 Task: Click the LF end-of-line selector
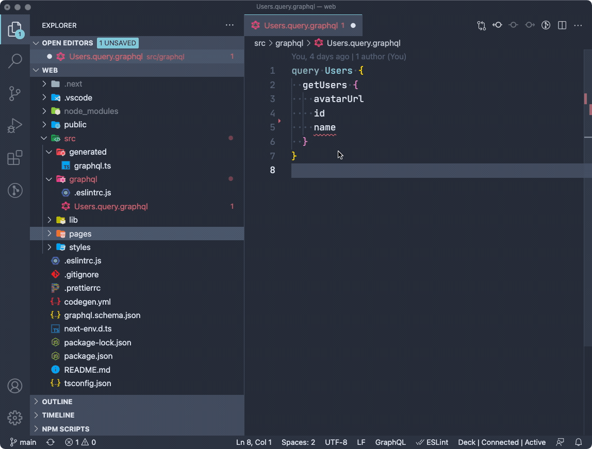point(361,442)
